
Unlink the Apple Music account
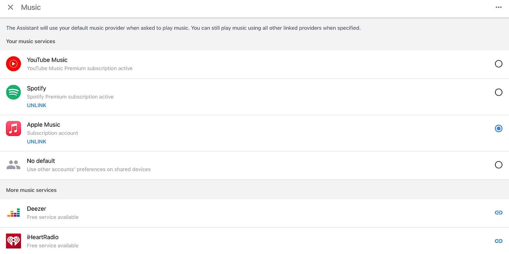36,141
